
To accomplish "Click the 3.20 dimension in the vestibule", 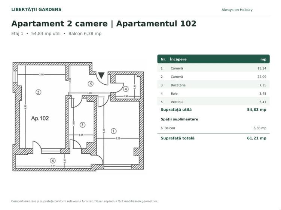I will [x=89, y=93].
